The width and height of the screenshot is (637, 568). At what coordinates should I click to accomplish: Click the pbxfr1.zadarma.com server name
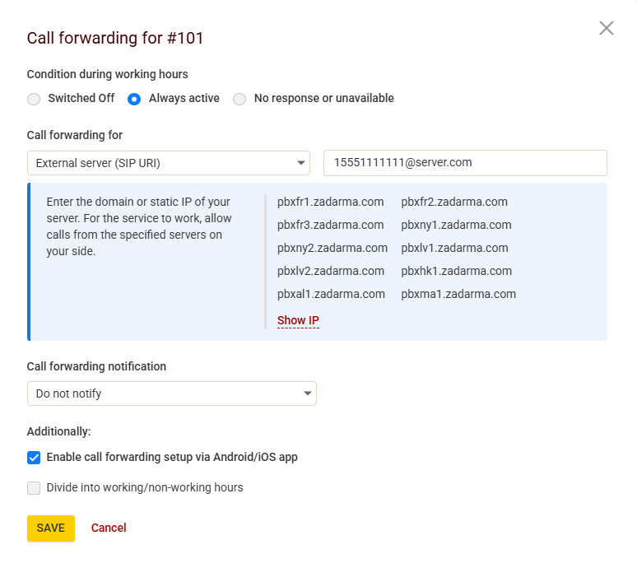pyautogui.click(x=330, y=202)
